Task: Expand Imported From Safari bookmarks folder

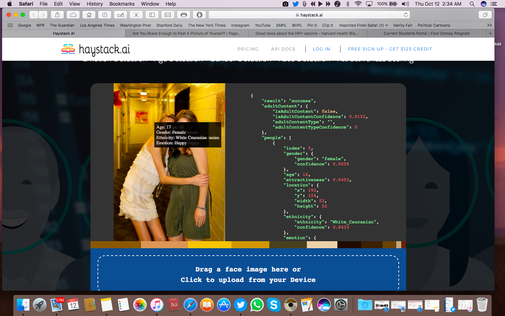Action: pos(363,25)
